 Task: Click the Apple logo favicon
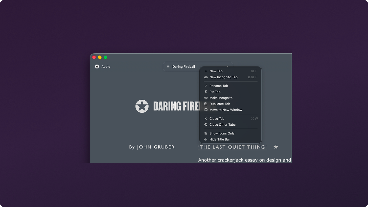pyautogui.click(x=97, y=66)
